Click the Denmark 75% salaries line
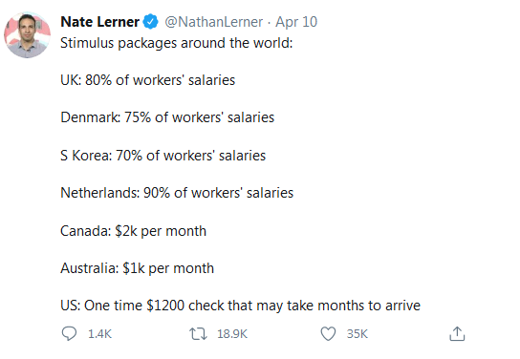The height and width of the screenshot is (359, 520). (x=167, y=117)
